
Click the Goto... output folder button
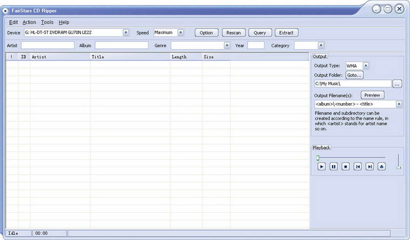[354, 75]
